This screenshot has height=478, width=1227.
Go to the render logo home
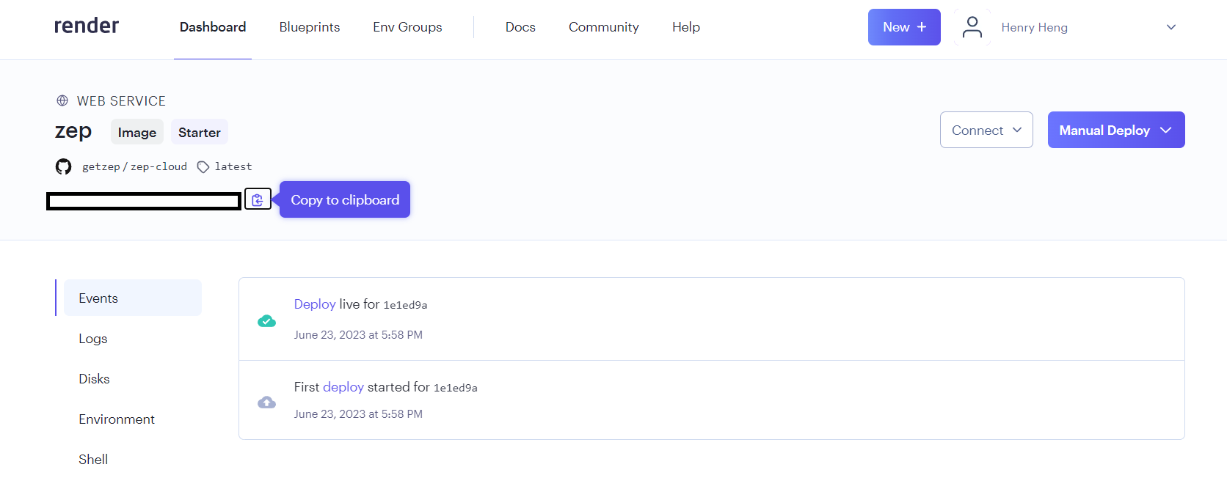87,26
